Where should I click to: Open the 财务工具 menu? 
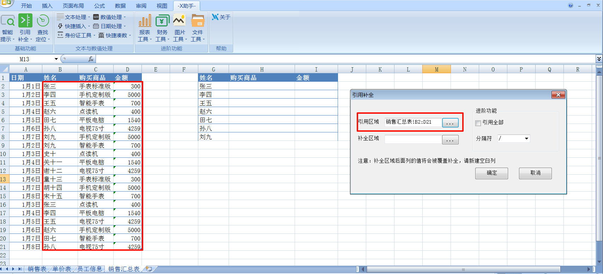162,28
